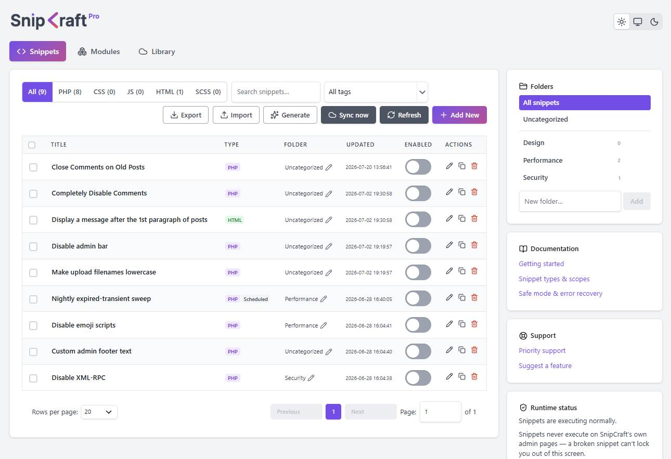Select system theme monitor icon
Viewport: 671px width, 459px height.
(x=638, y=22)
